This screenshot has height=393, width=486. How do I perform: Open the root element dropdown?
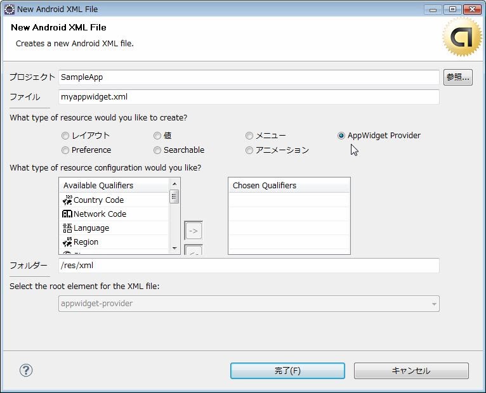[x=248, y=304]
